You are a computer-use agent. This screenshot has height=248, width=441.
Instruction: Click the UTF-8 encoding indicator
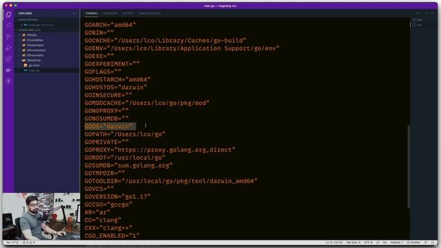pos(368,242)
